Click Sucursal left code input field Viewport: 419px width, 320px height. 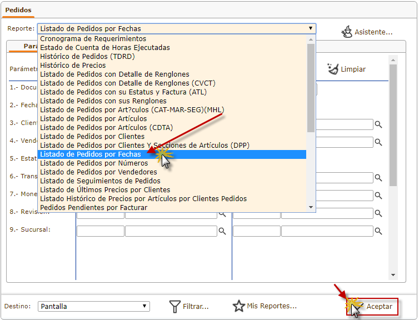tap(101, 231)
